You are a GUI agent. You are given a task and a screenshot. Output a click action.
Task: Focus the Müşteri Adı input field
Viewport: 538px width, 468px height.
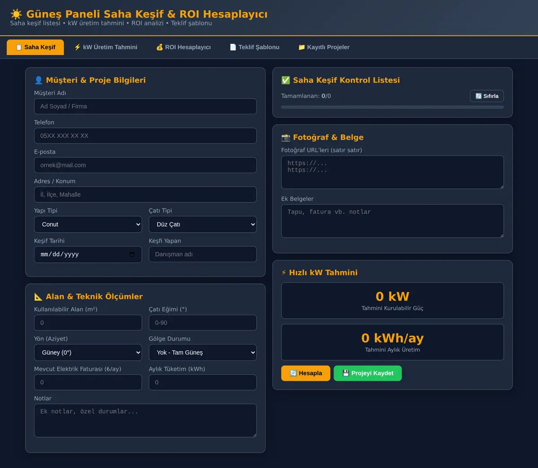[145, 106]
